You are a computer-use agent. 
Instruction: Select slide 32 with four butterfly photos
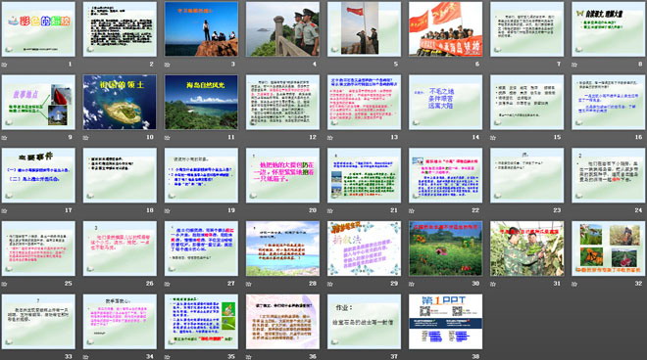pos(608,248)
